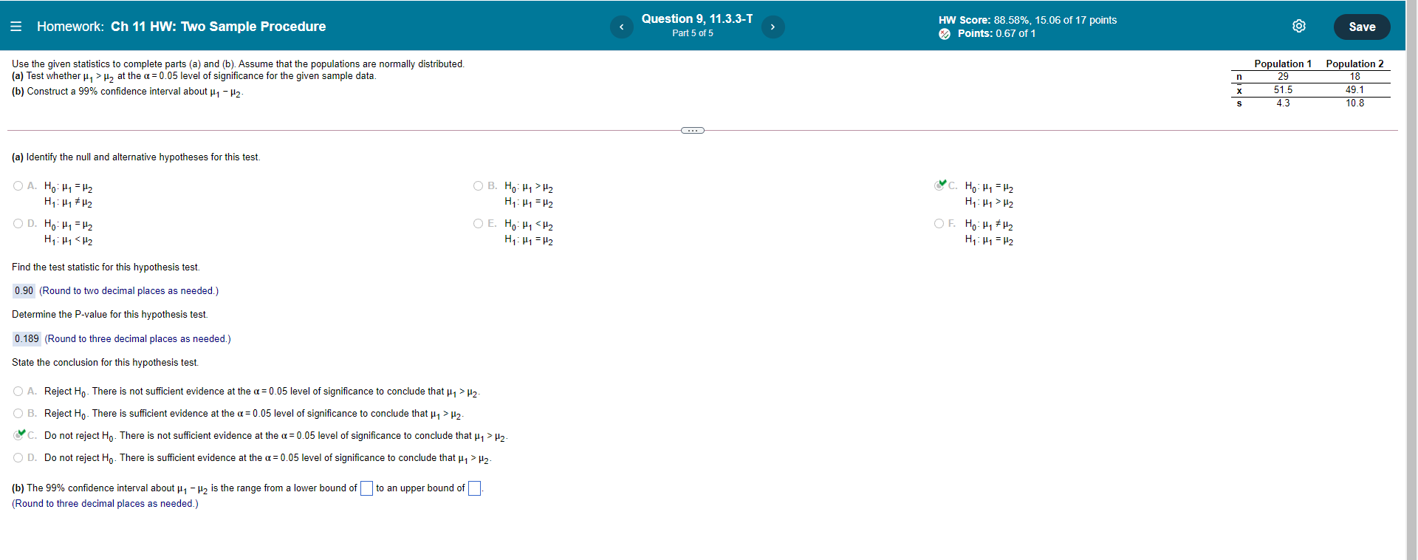Image resolution: width=1418 pixels, height=560 pixels.
Task: Choose conclusion B: Reject H0, sufficient evidence
Action: [18, 414]
